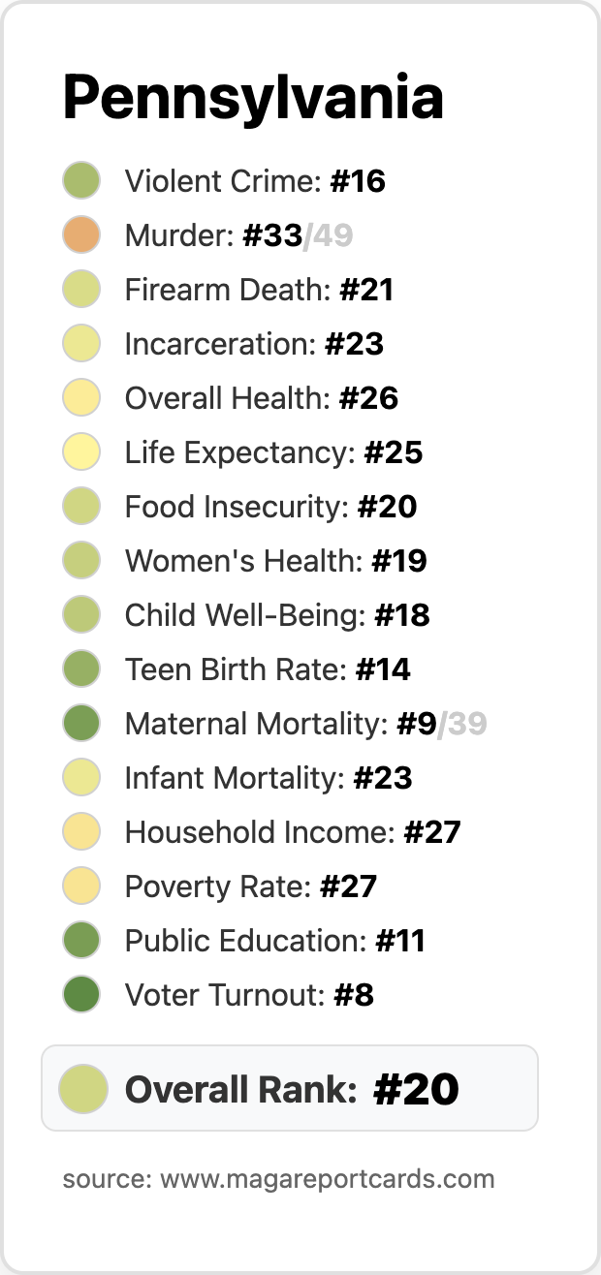
Task: Select the Overall Rank color dot
Action: tap(83, 1088)
